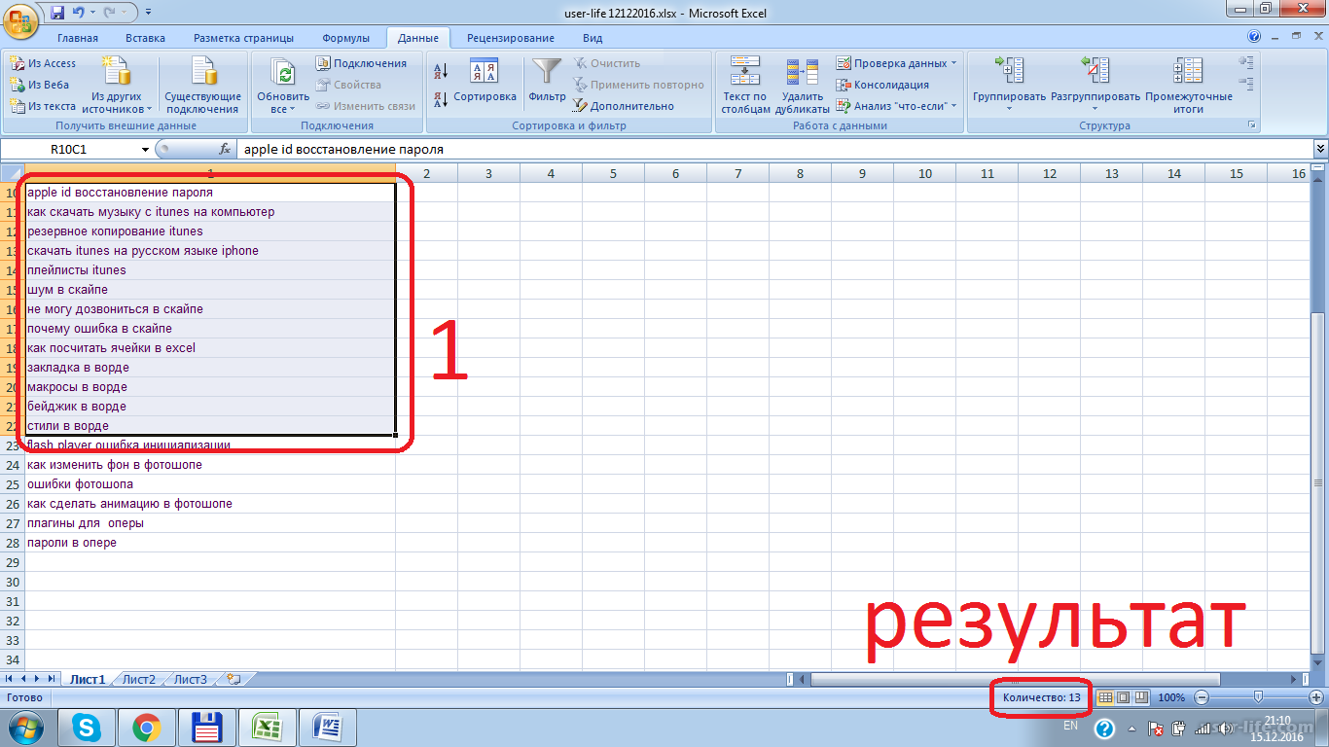Import data Из Веба
Image resolution: width=1329 pixels, height=747 pixels.
coord(40,85)
